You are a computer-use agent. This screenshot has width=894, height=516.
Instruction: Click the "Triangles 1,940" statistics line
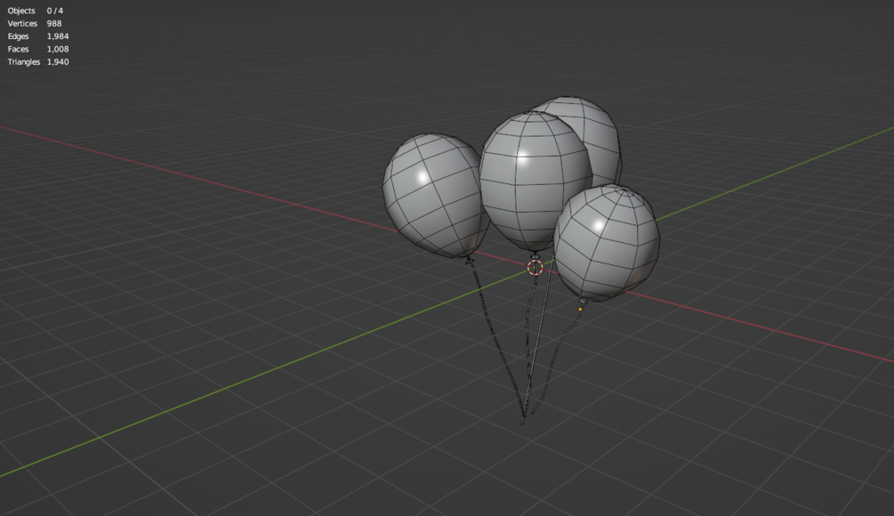coord(38,61)
